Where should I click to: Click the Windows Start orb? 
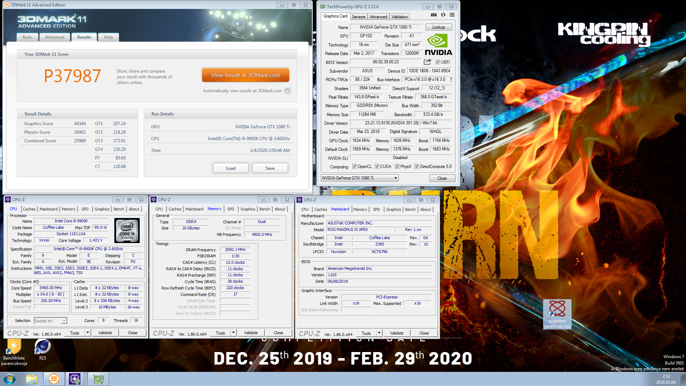[10, 379]
